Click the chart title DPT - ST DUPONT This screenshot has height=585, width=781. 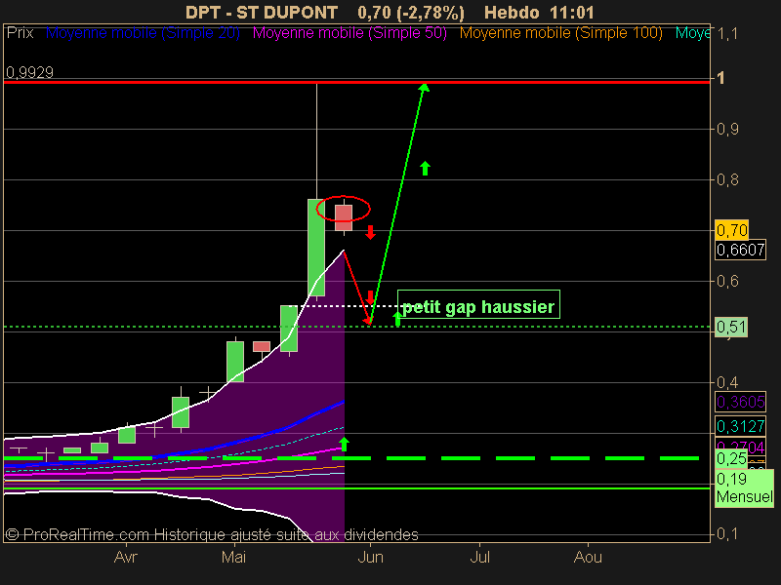(x=262, y=13)
